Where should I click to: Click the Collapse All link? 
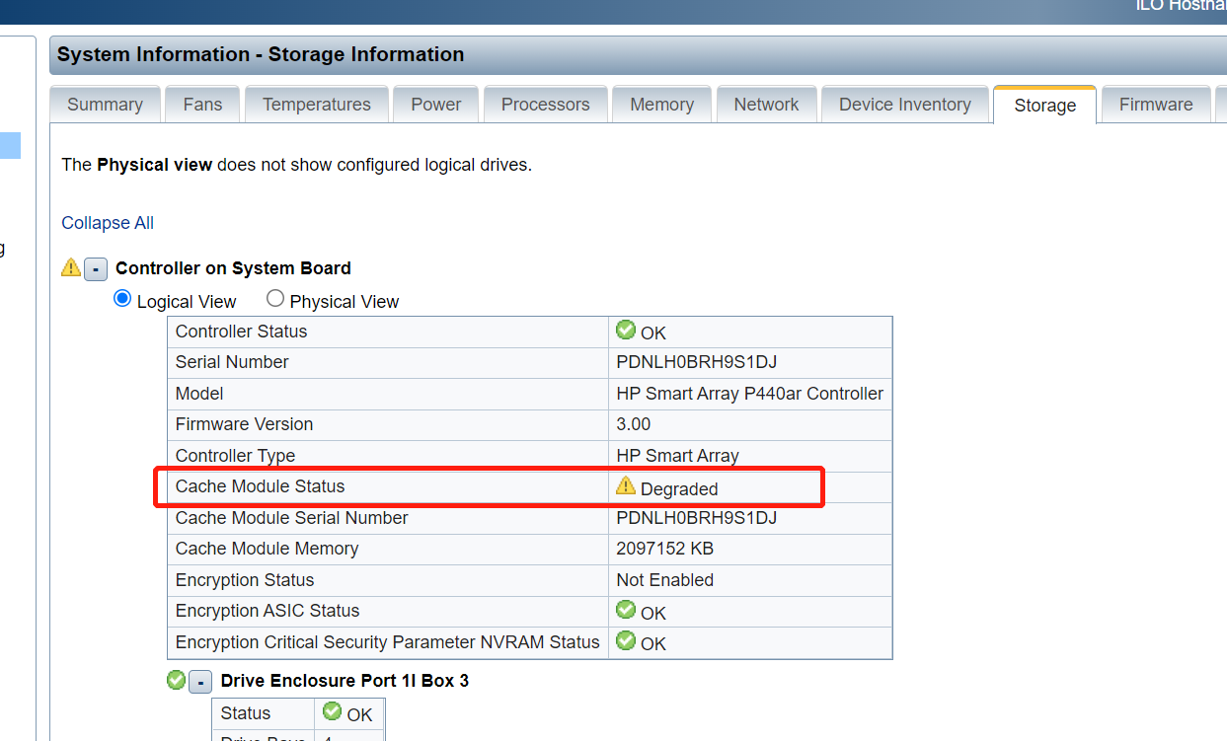coord(108,223)
